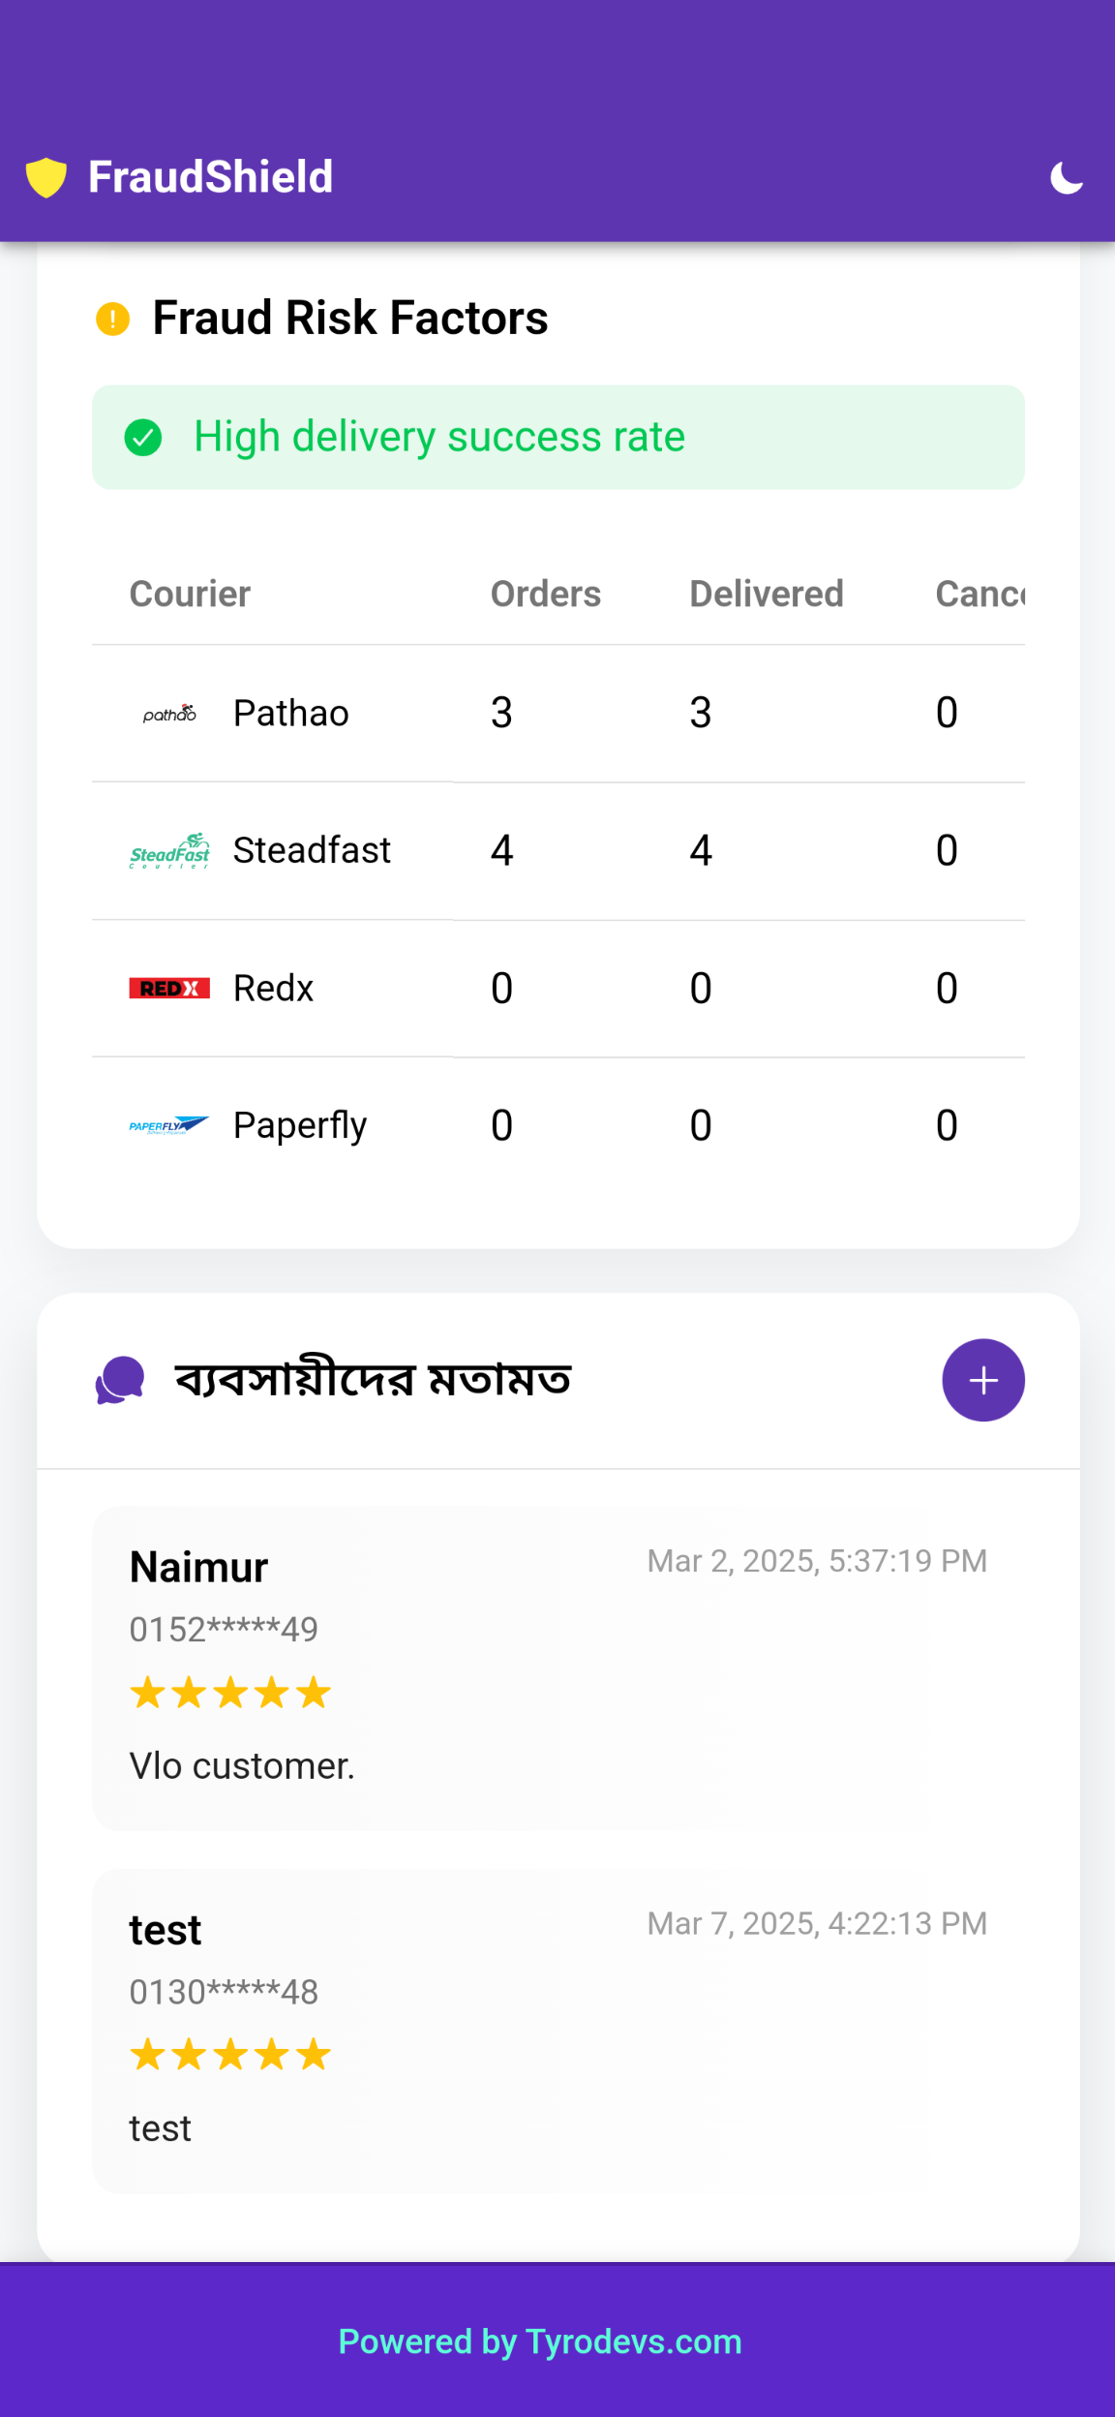The width and height of the screenshot is (1115, 2417).
Task: Toggle dark mode with the moon icon
Action: [1066, 178]
